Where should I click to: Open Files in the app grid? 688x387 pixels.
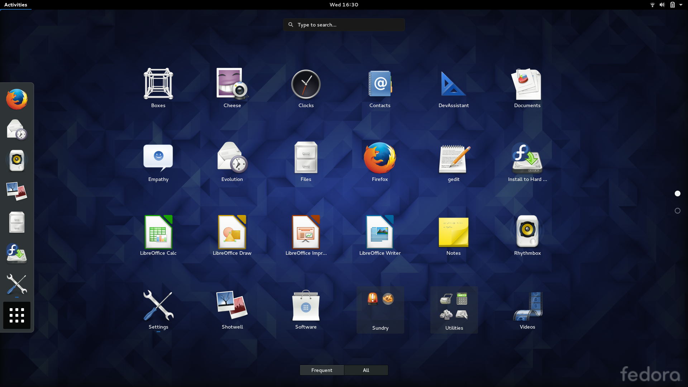(x=306, y=162)
